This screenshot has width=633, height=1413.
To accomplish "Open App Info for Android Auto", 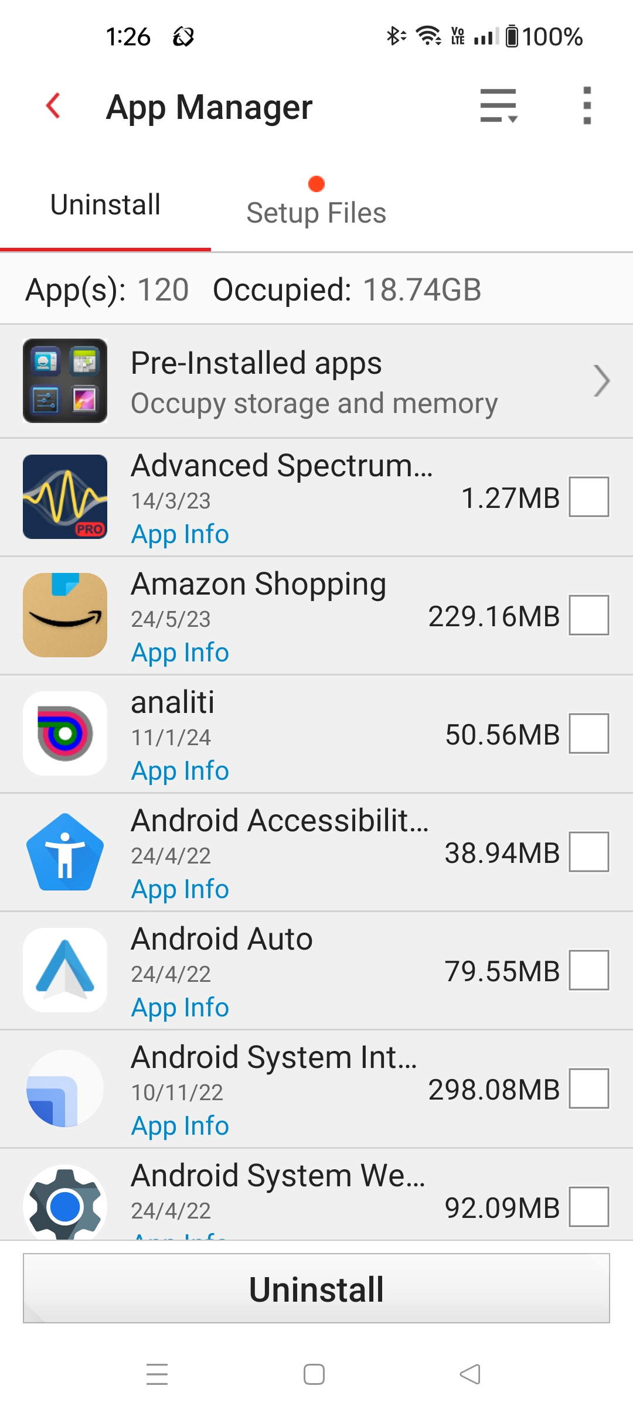I will tap(180, 1008).
